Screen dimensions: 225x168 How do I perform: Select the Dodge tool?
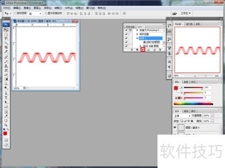point(6,88)
